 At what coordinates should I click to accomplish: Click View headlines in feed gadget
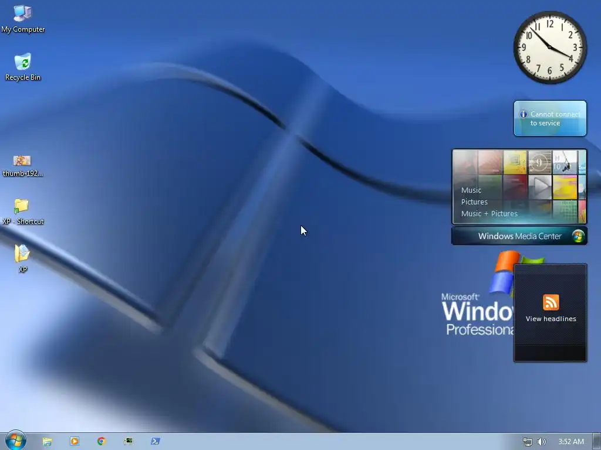coord(551,319)
